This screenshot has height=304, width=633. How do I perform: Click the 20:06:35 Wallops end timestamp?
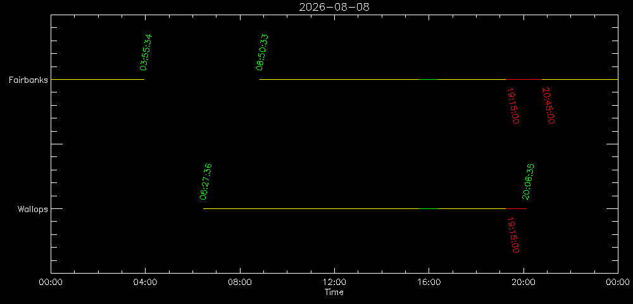click(528, 182)
